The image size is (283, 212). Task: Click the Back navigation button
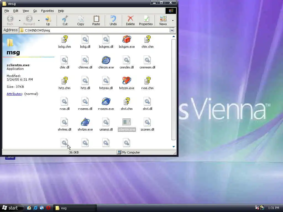click(10, 20)
